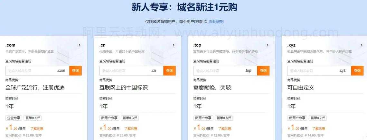
Task: Click the 全球广泛流行，注册优选 text
Action: [x=35, y=88]
